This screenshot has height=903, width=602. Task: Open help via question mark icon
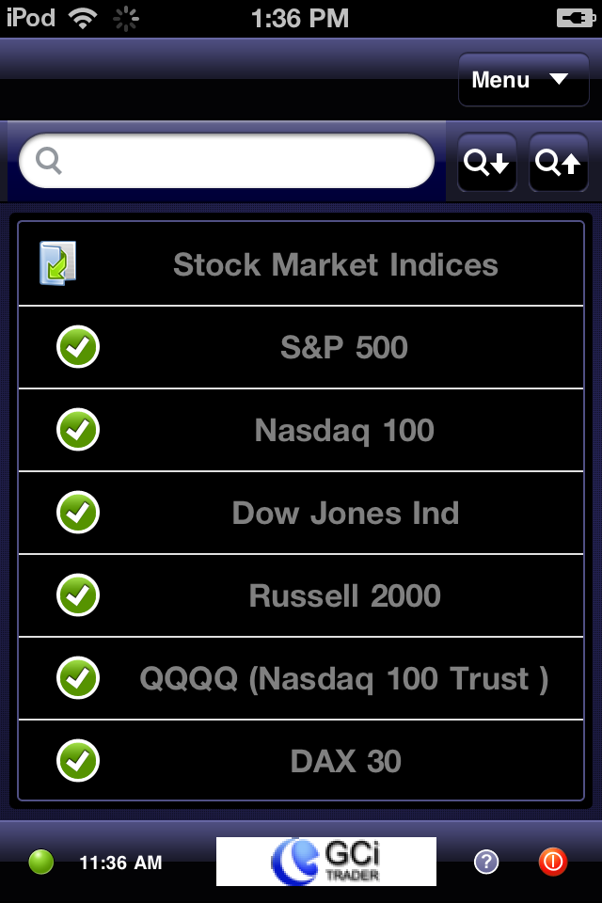[486, 863]
